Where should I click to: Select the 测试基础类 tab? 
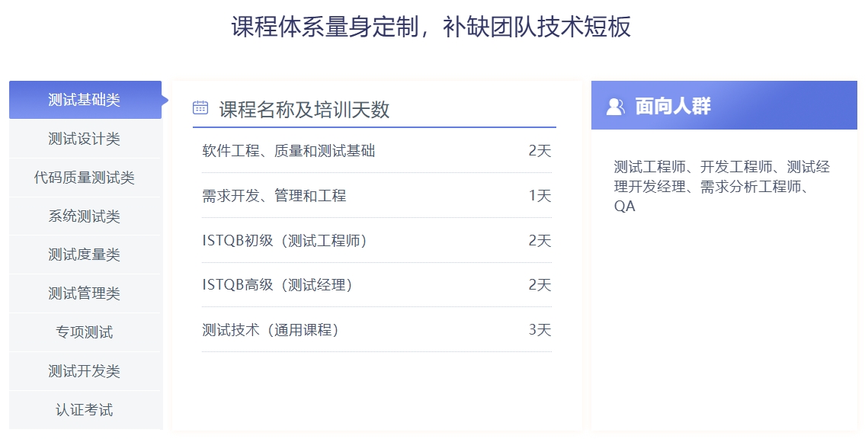coord(85,100)
